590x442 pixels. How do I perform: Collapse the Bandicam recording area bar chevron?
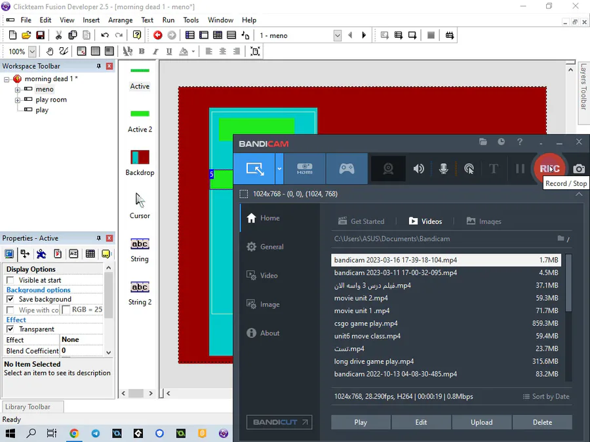[x=579, y=194]
